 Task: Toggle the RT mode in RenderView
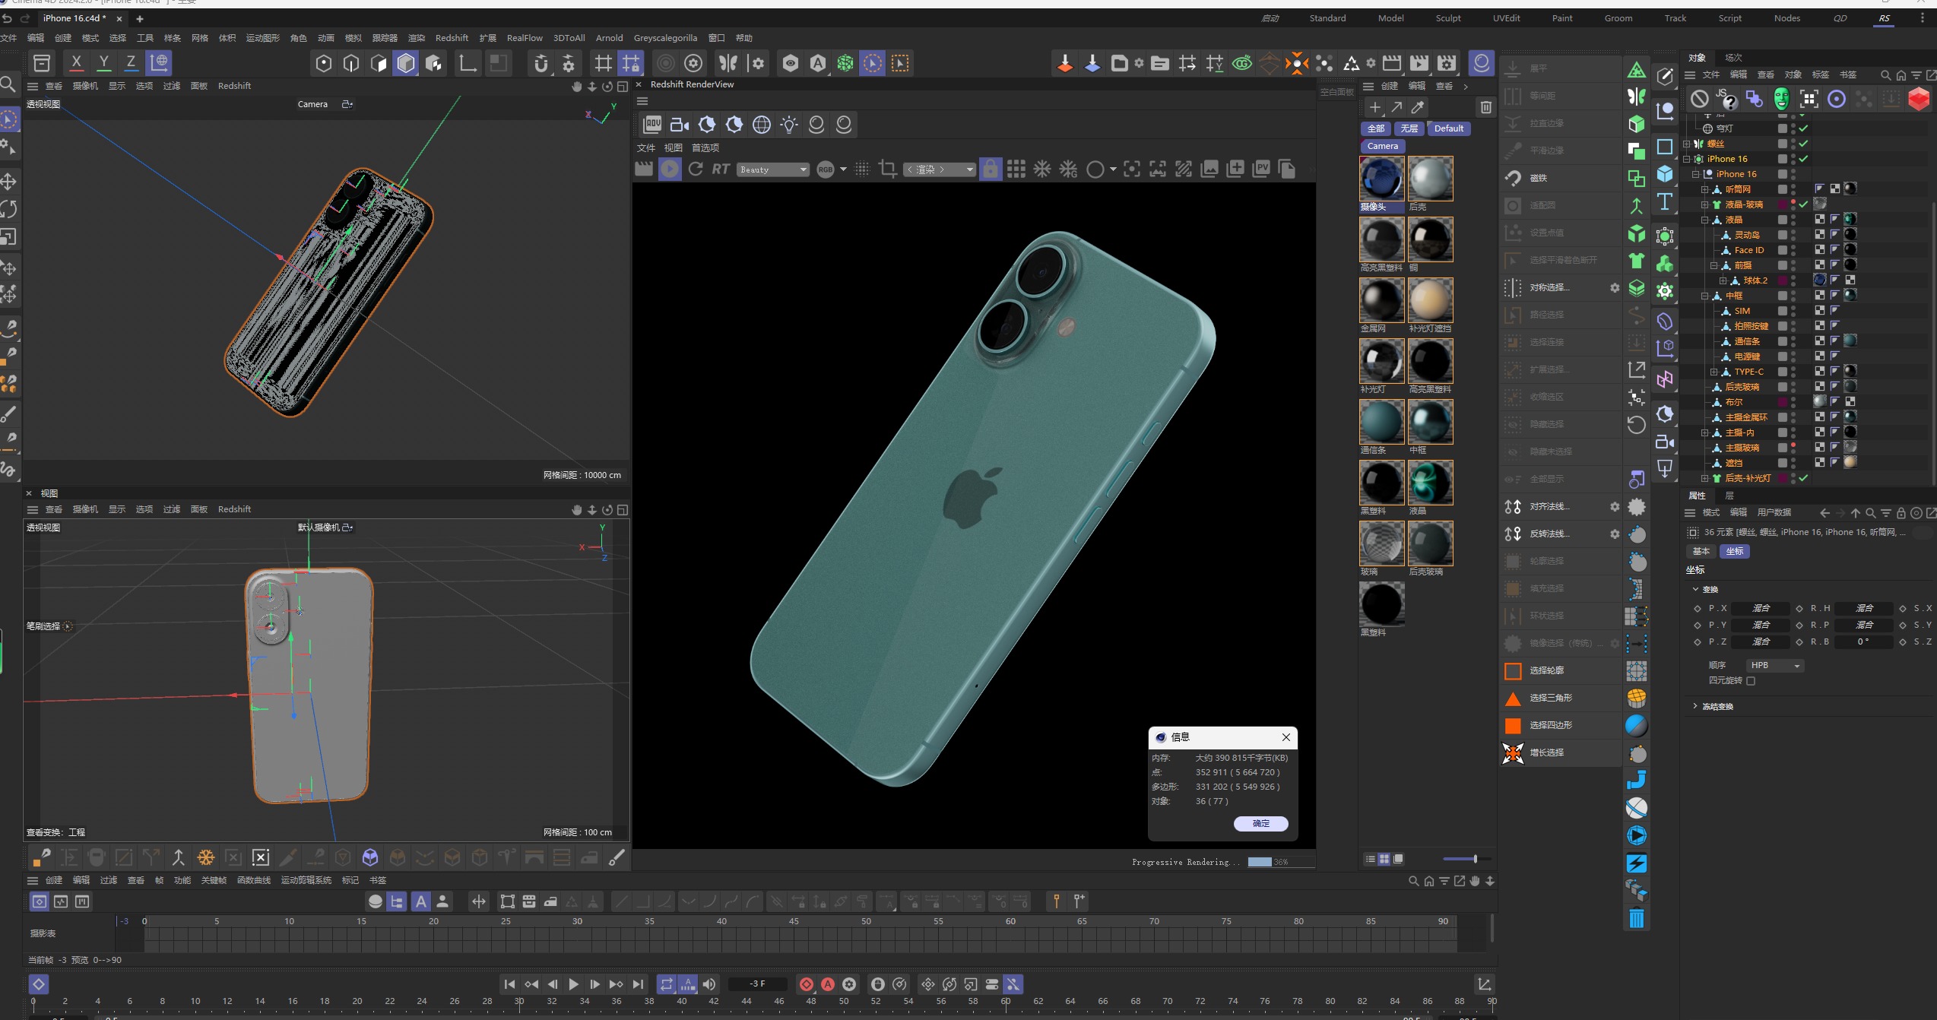click(721, 169)
